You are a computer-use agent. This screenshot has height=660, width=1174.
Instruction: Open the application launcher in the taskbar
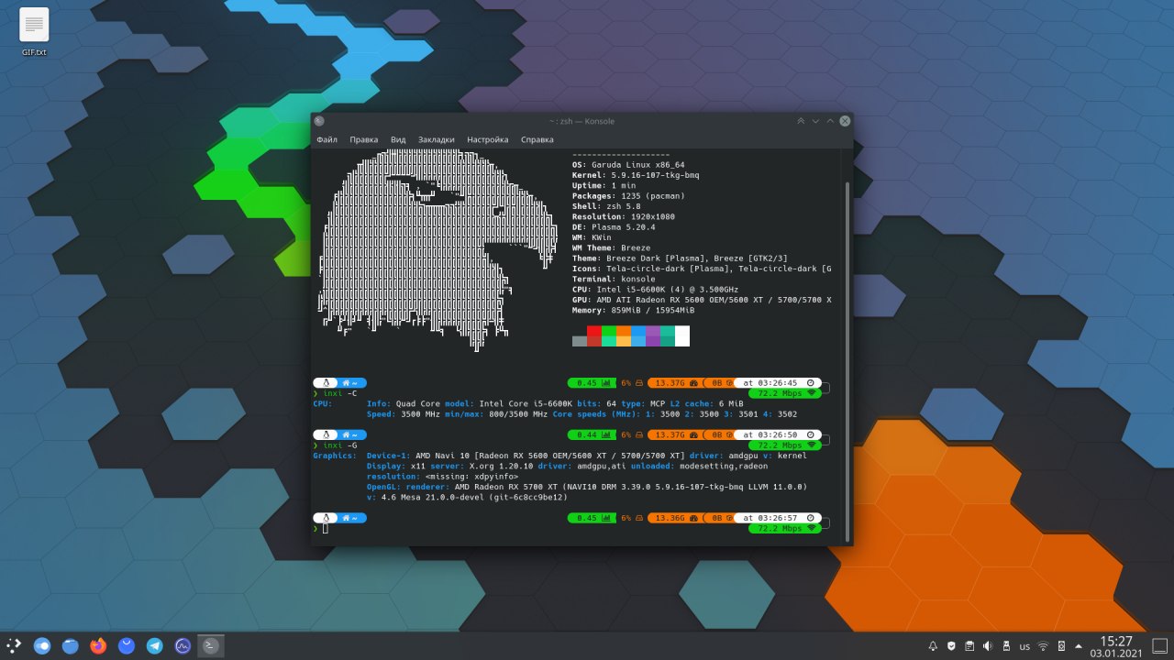pos(13,646)
